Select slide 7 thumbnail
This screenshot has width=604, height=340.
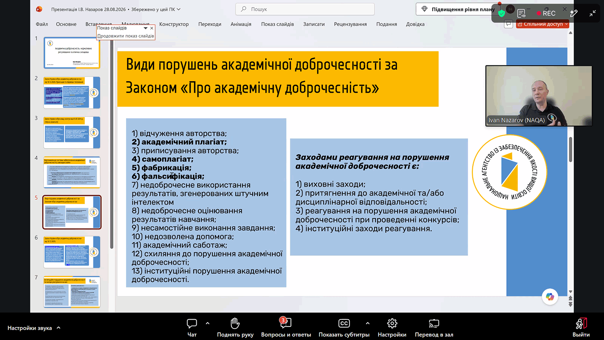[72, 292]
